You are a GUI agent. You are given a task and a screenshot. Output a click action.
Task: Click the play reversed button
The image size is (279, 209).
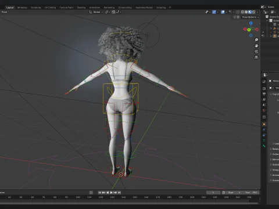tap(108, 193)
